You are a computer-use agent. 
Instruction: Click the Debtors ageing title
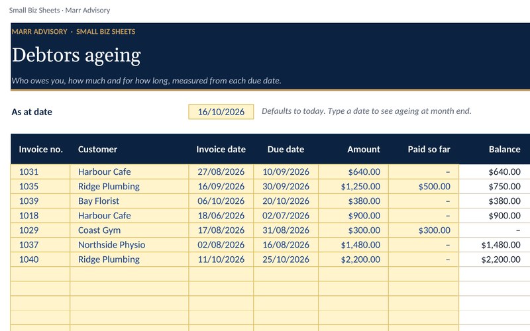76,56
